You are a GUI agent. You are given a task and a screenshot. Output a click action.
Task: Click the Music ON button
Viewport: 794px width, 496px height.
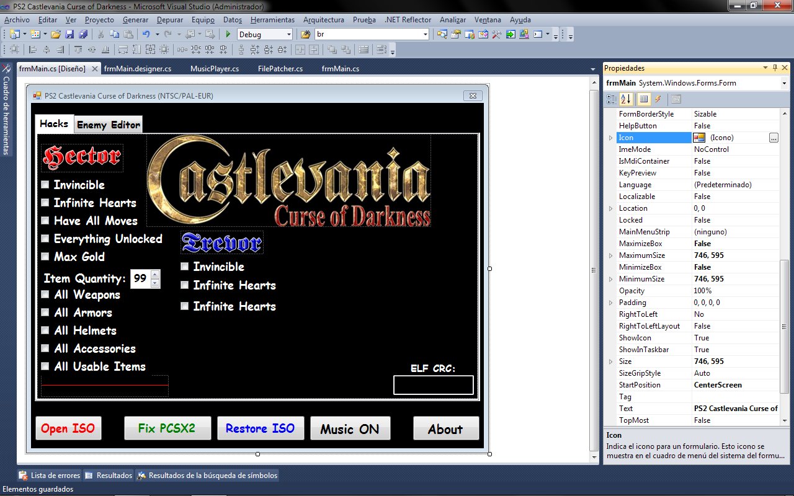click(350, 428)
